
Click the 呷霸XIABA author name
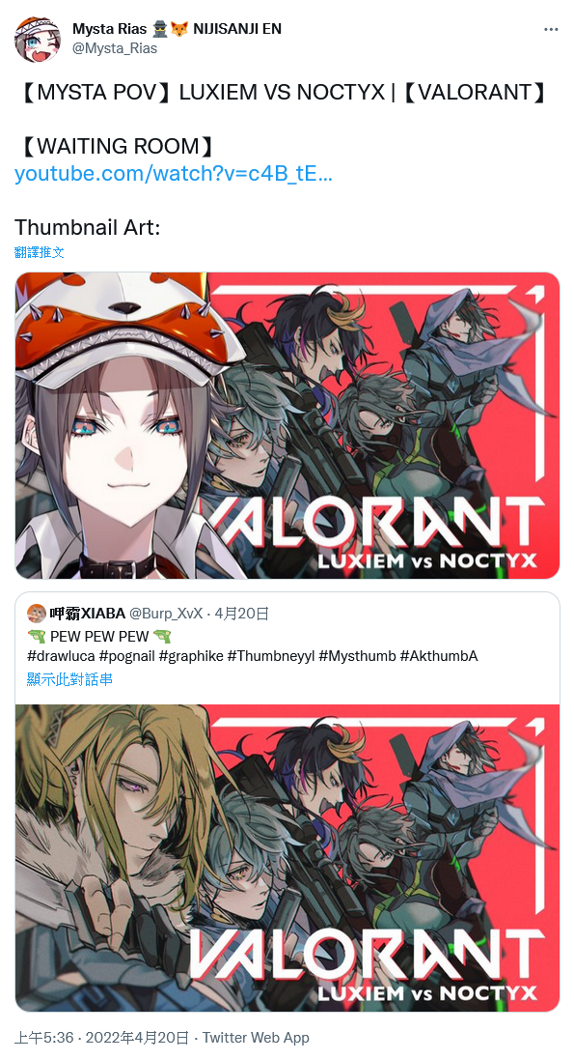(x=88, y=614)
